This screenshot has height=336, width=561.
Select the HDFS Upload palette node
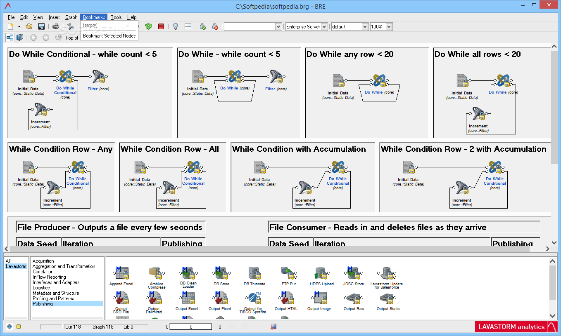[x=322, y=276]
